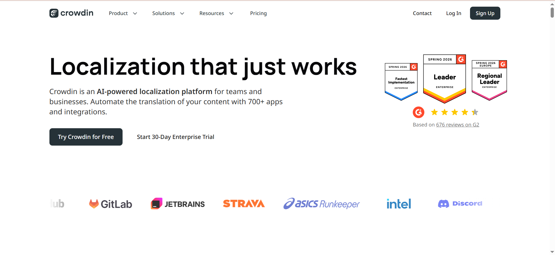This screenshot has width=555, height=255.
Task: Click the scrollbar down arrow
Action: click(552, 252)
